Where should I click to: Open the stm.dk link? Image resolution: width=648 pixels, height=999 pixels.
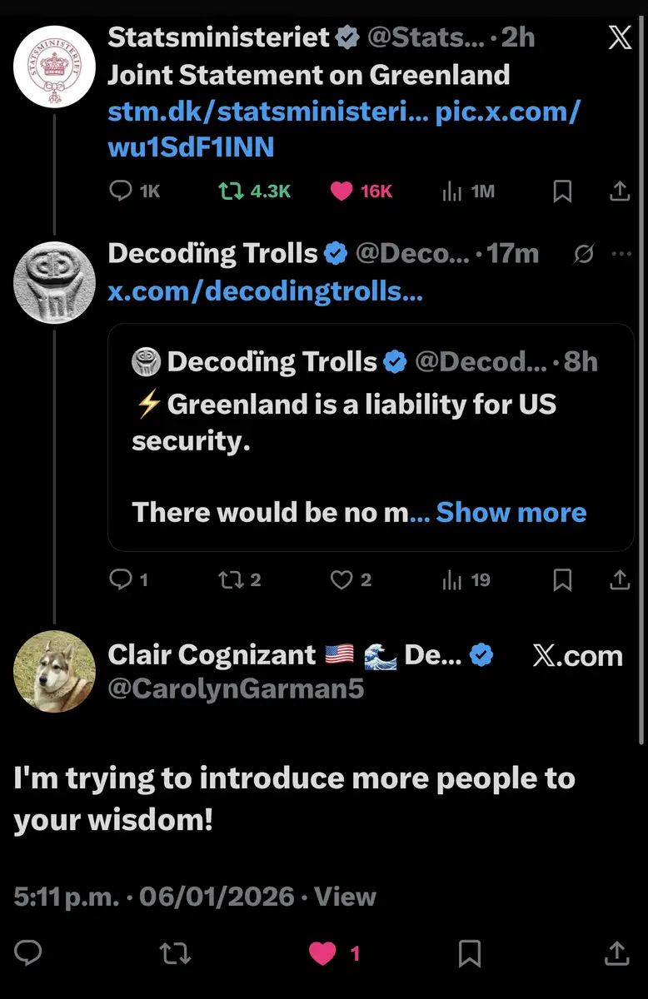click(x=268, y=112)
